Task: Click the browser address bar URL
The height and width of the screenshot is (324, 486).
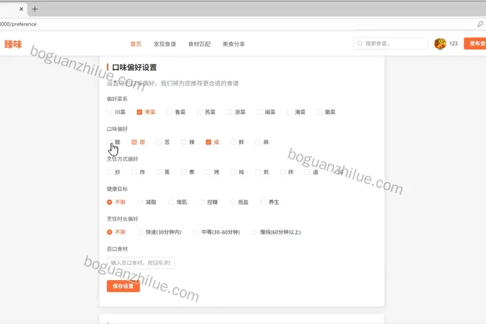Action: 18,24
